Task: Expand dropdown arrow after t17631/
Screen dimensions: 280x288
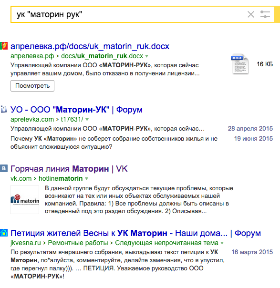Action: [x=87, y=120]
